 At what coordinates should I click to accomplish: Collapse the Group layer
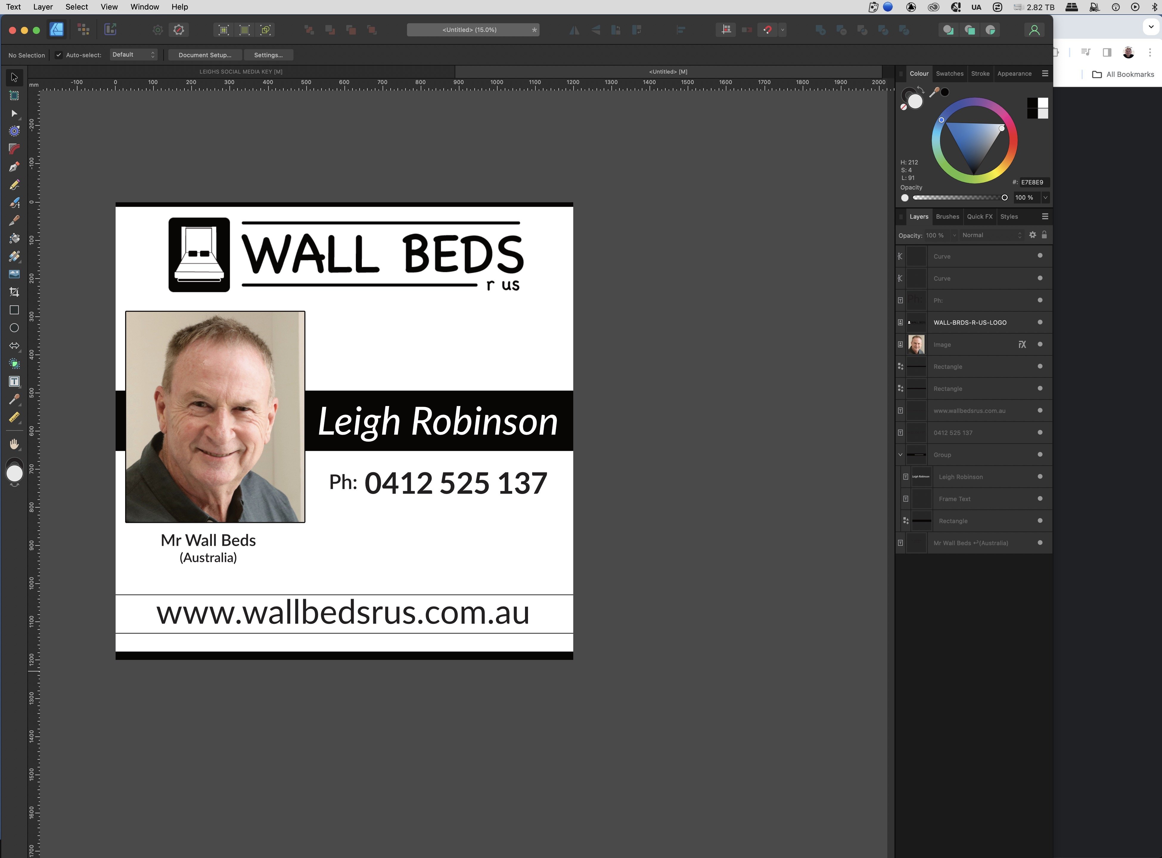pyautogui.click(x=900, y=455)
